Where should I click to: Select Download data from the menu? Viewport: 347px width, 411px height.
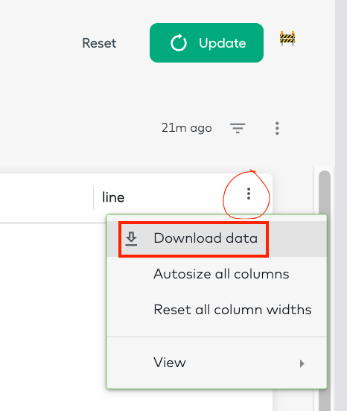(217, 238)
